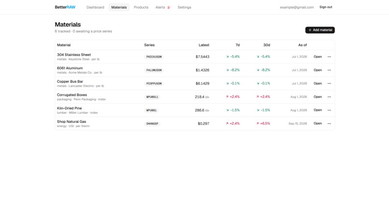This screenshot has width=389, height=200.
Task: Click the PALUMUSDM series tag
Action: pos(154,70)
